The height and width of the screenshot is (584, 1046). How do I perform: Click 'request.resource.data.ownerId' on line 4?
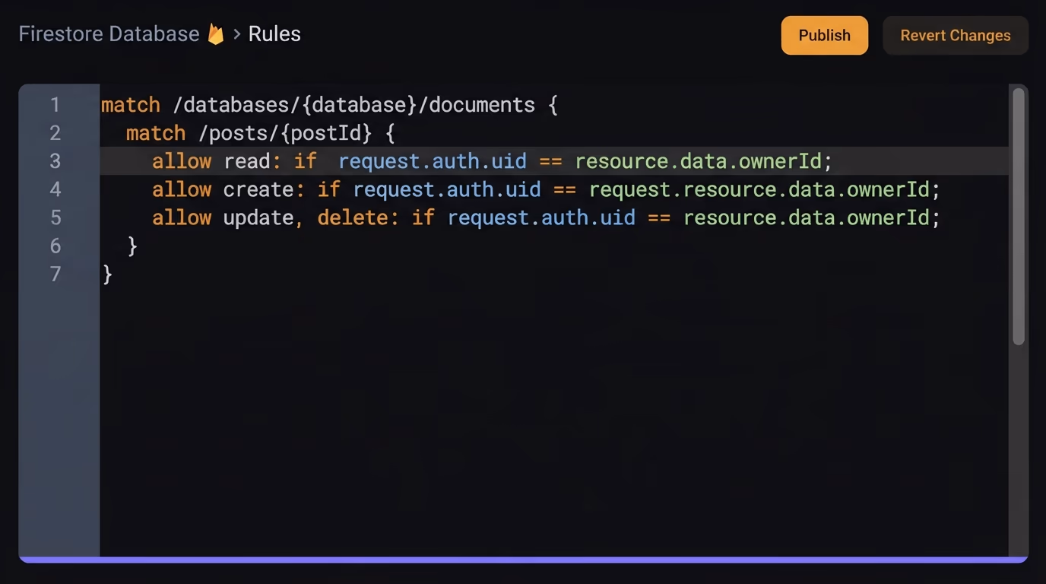759,189
